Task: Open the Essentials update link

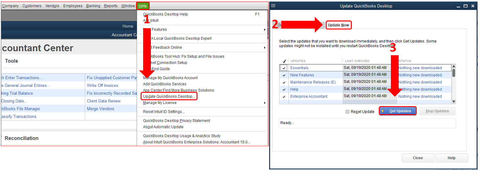Action: click(299, 68)
